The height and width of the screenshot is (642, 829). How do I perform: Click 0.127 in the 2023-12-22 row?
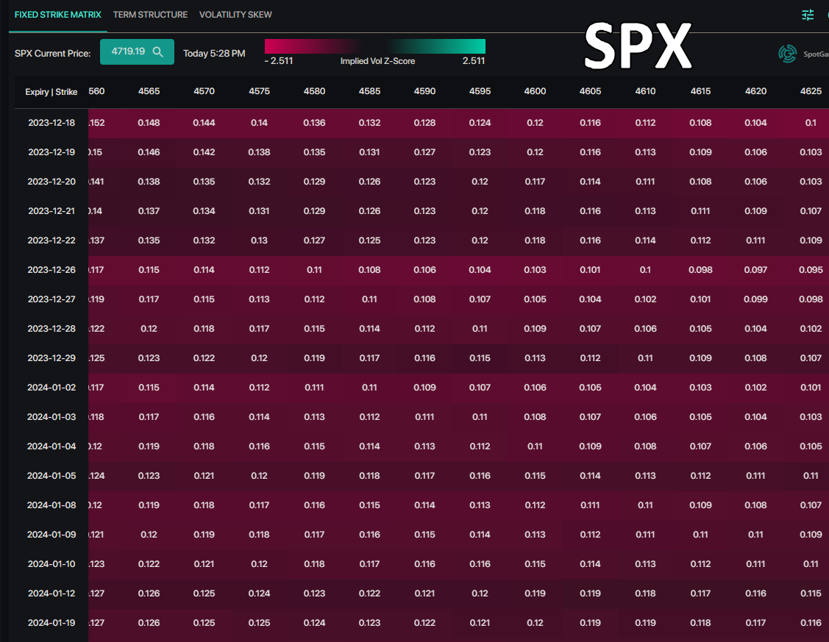[315, 240]
